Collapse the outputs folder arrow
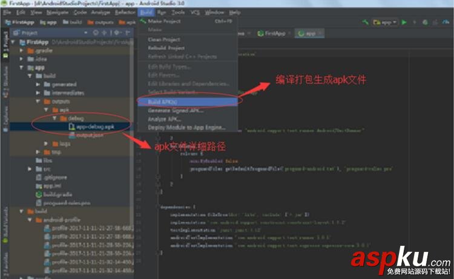 pos(38,101)
